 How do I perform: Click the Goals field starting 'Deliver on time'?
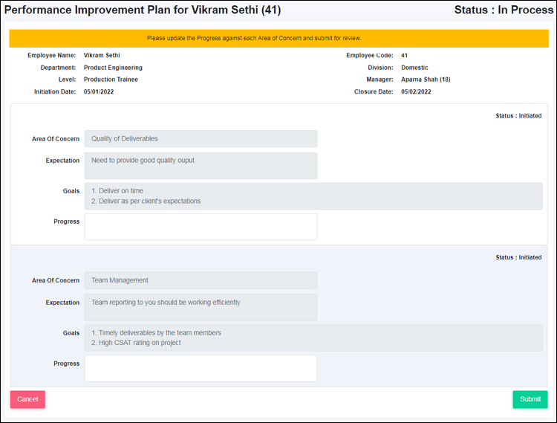(313, 196)
